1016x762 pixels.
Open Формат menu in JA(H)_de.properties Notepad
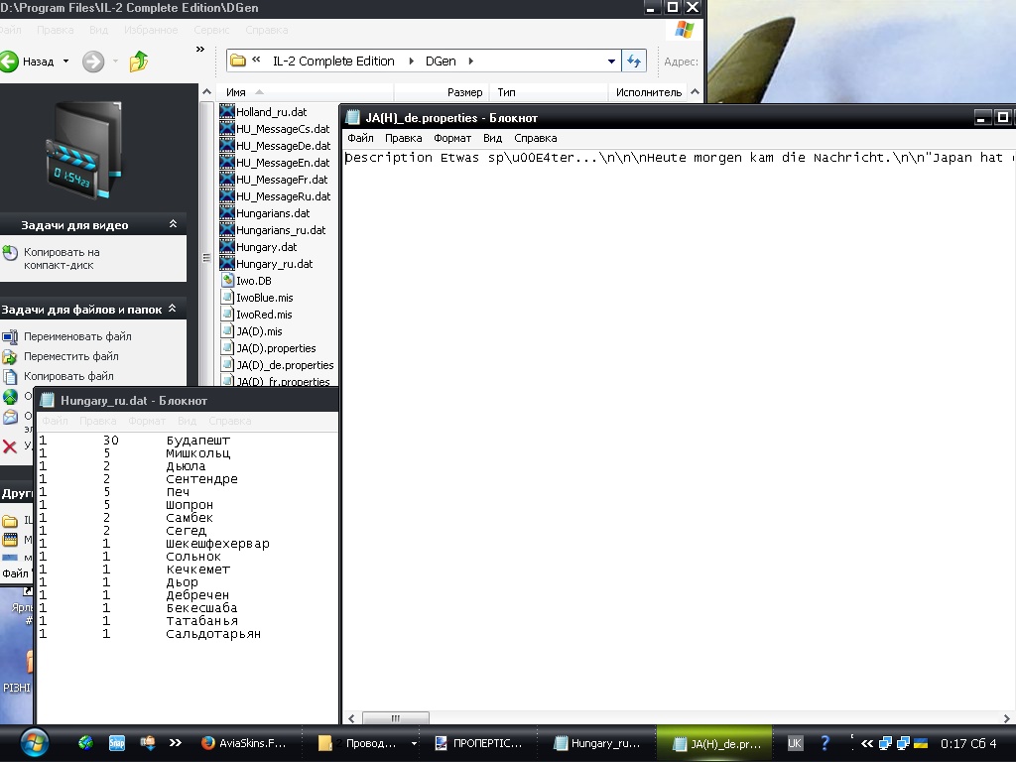coord(452,138)
